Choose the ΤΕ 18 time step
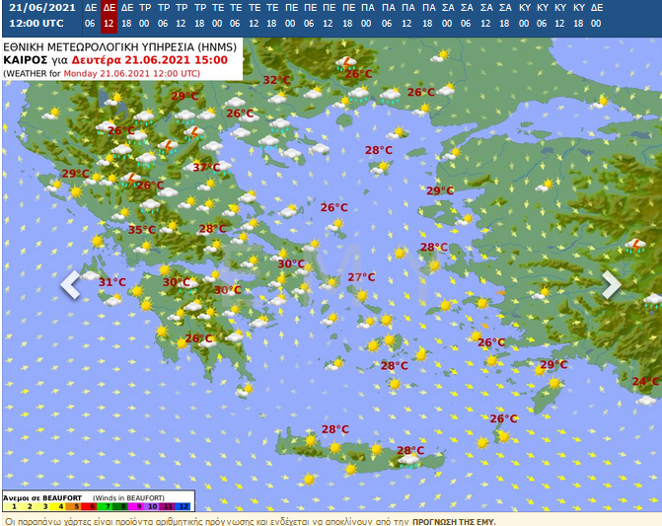The height and width of the screenshot is (526, 662). [x=272, y=16]
